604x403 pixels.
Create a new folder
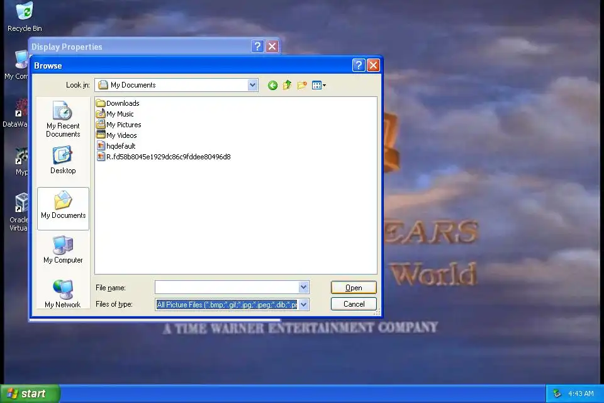(x=301, y=85)
